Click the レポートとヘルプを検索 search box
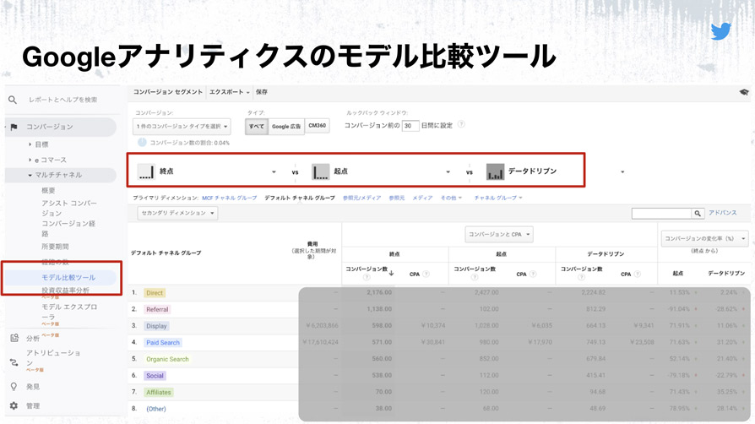 click(62, 100)
